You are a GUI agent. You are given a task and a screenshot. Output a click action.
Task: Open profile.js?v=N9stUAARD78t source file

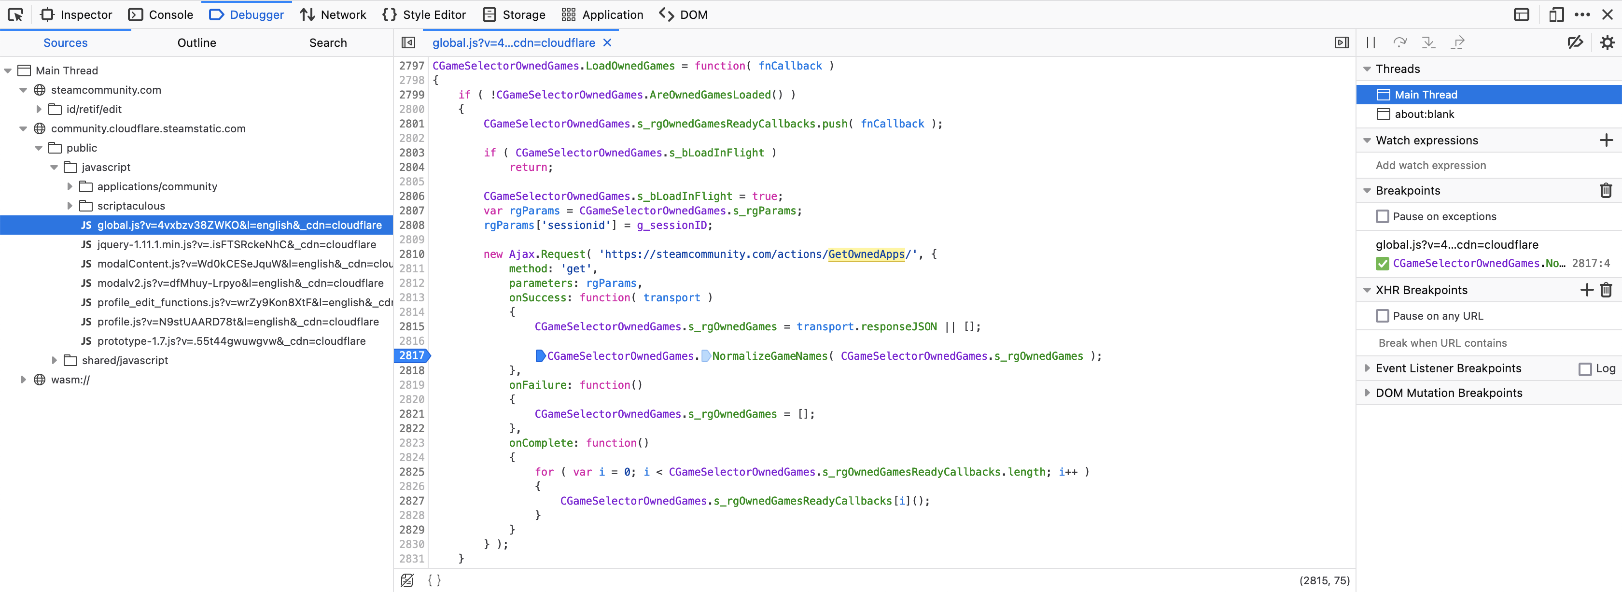pos(238,323)
